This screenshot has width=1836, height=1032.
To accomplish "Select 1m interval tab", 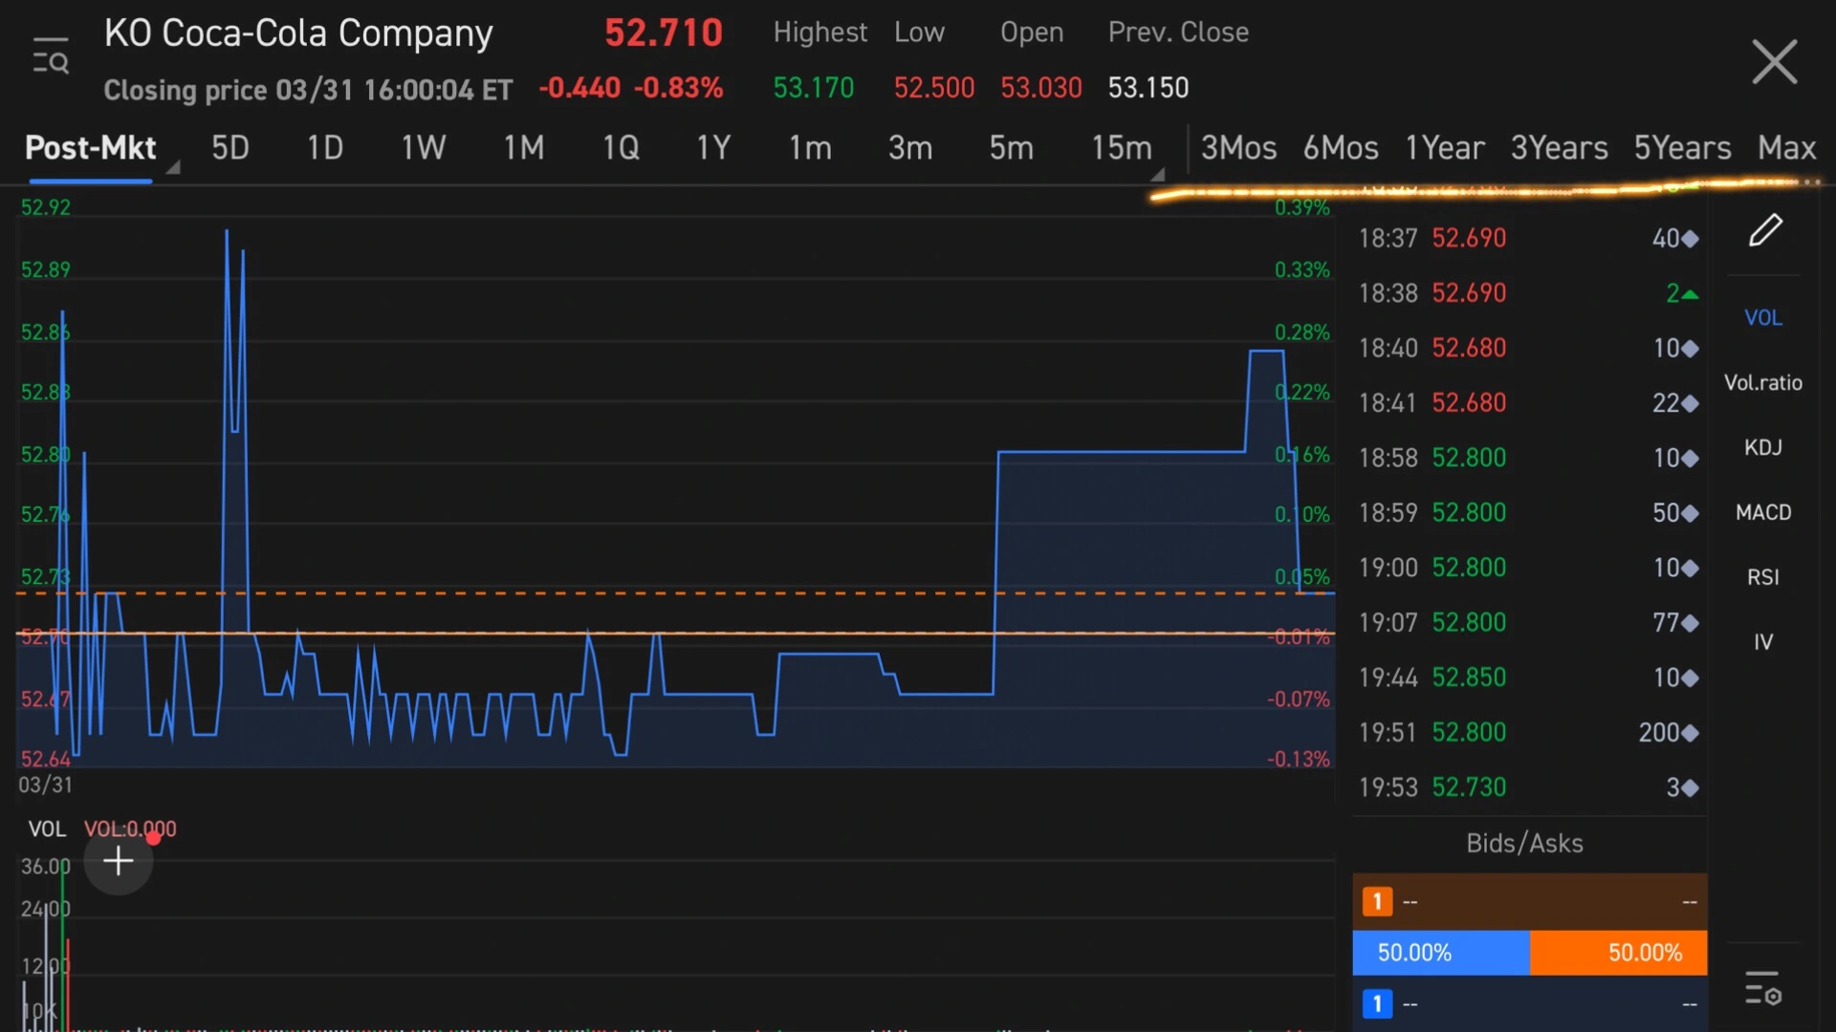I will 810,148.
